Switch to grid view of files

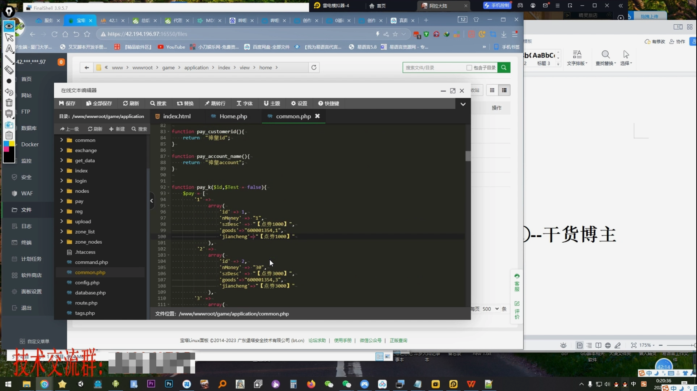tap(492, 91)
